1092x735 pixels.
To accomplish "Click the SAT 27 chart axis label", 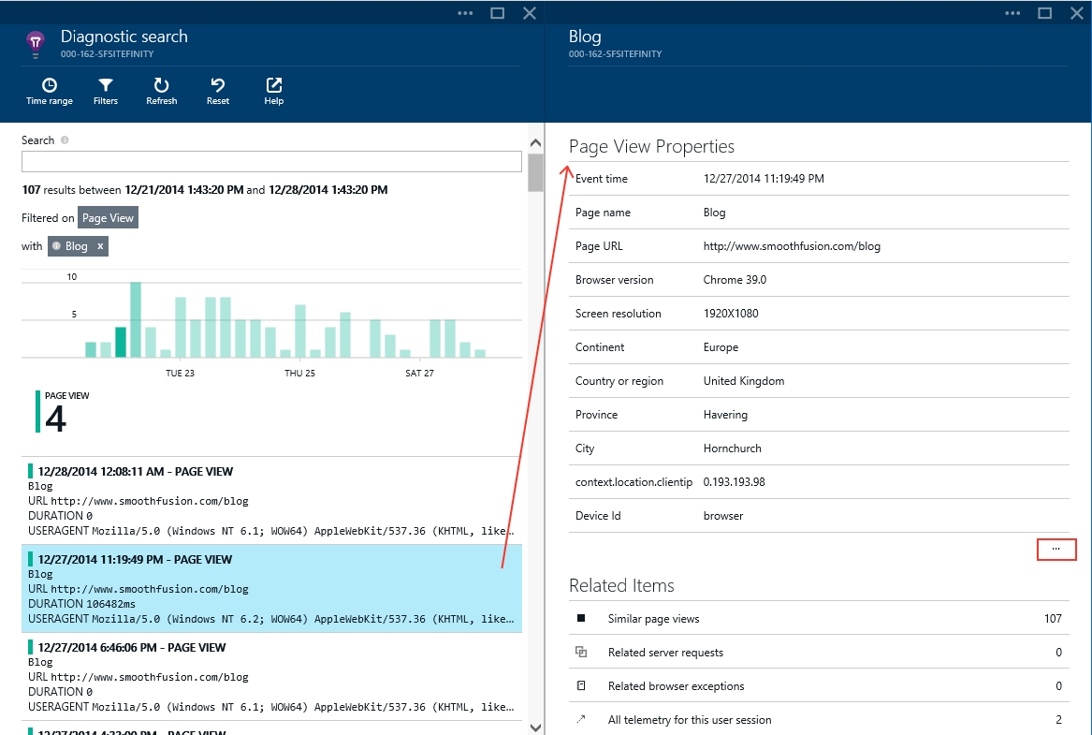I will [419, 373].
